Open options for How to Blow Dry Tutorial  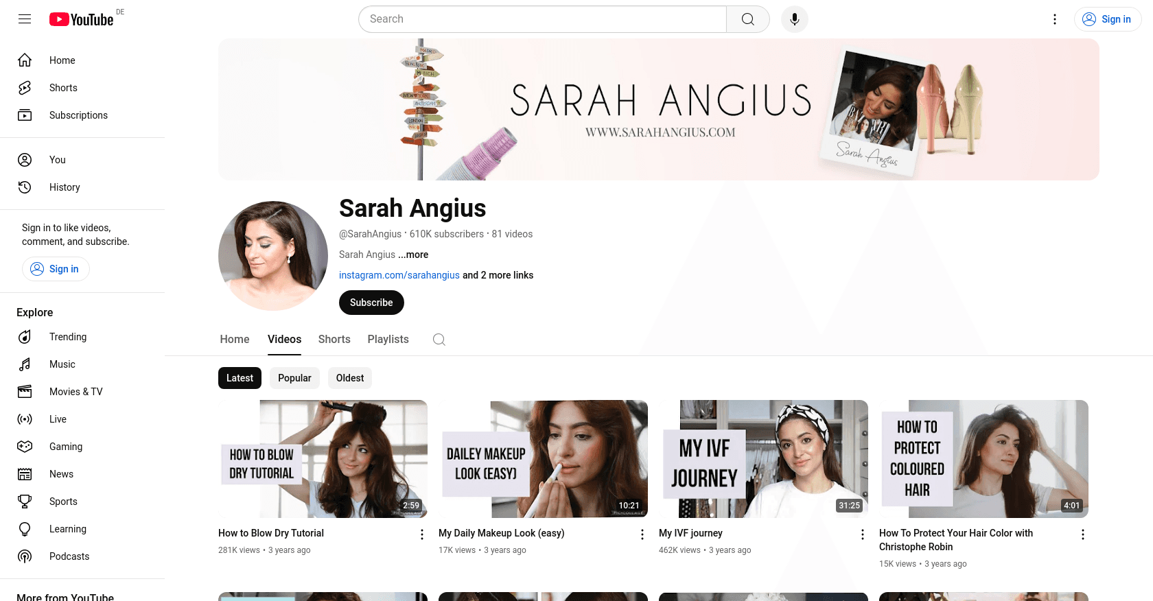(422, 534)
